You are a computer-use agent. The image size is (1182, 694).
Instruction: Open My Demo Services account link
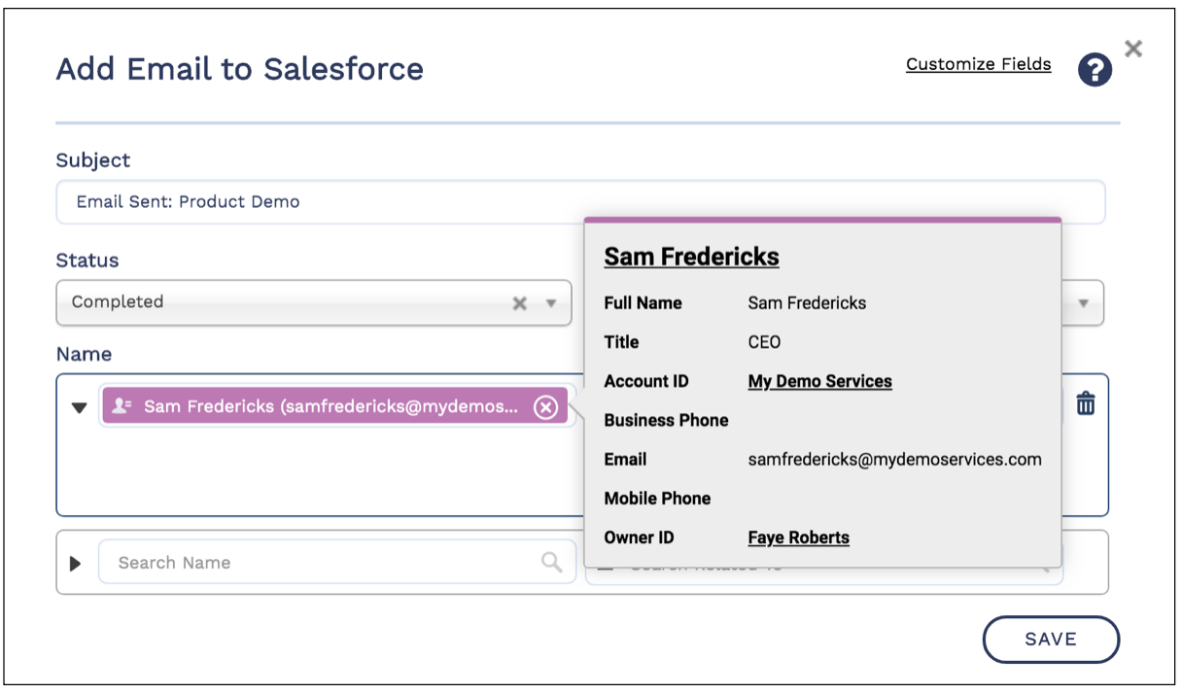tap(819, 381)
